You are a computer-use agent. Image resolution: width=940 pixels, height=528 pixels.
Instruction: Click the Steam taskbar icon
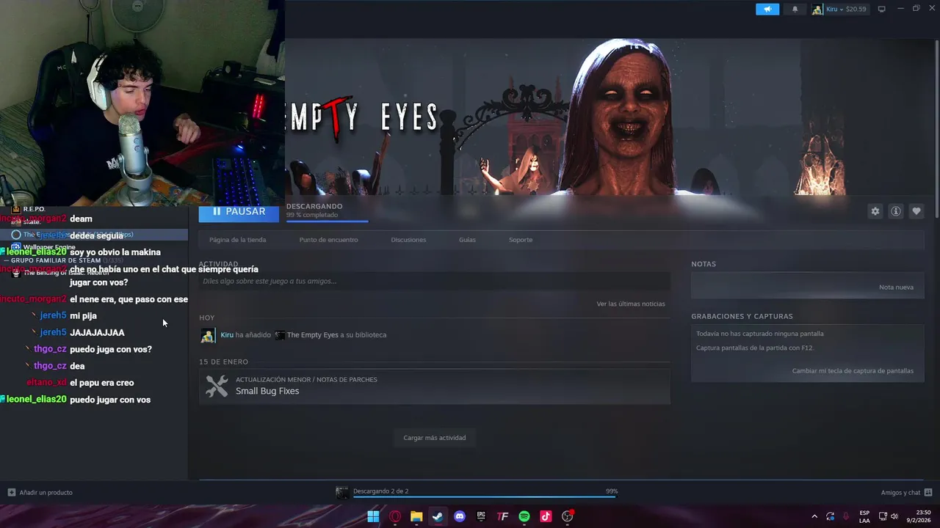[438, 516]
